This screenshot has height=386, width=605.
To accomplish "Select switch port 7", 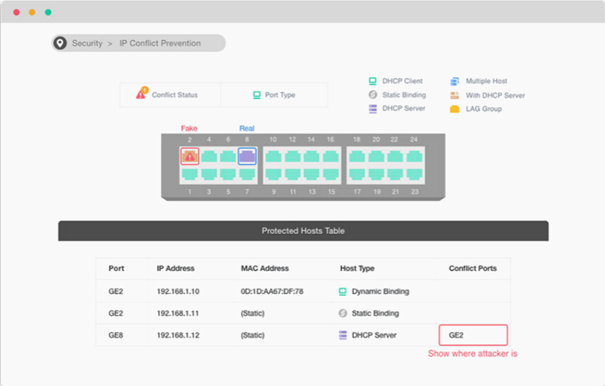I will click(247, 174).
